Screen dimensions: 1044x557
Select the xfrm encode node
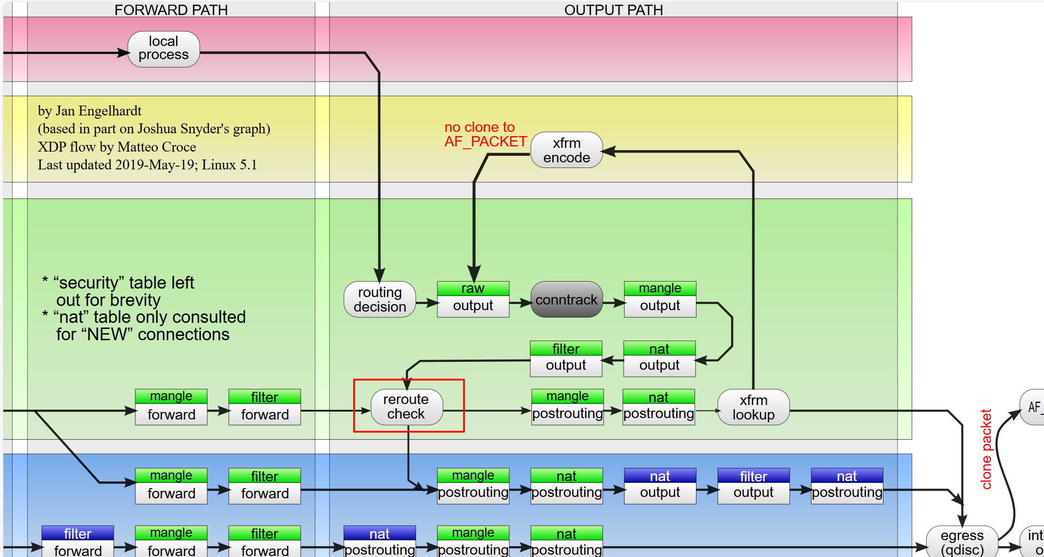566,150
